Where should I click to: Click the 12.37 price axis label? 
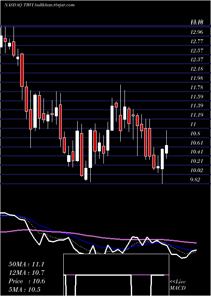tap(197, 60)
